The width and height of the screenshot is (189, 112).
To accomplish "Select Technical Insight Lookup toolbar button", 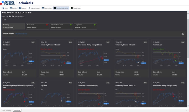I will (x=61, y=8).
